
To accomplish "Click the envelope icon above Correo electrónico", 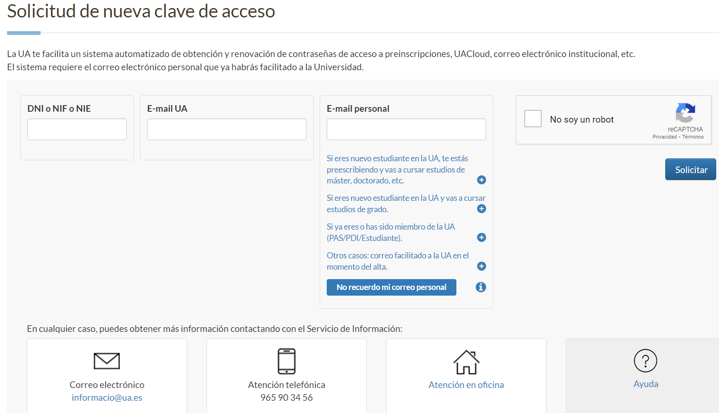I will pos(107,361).
